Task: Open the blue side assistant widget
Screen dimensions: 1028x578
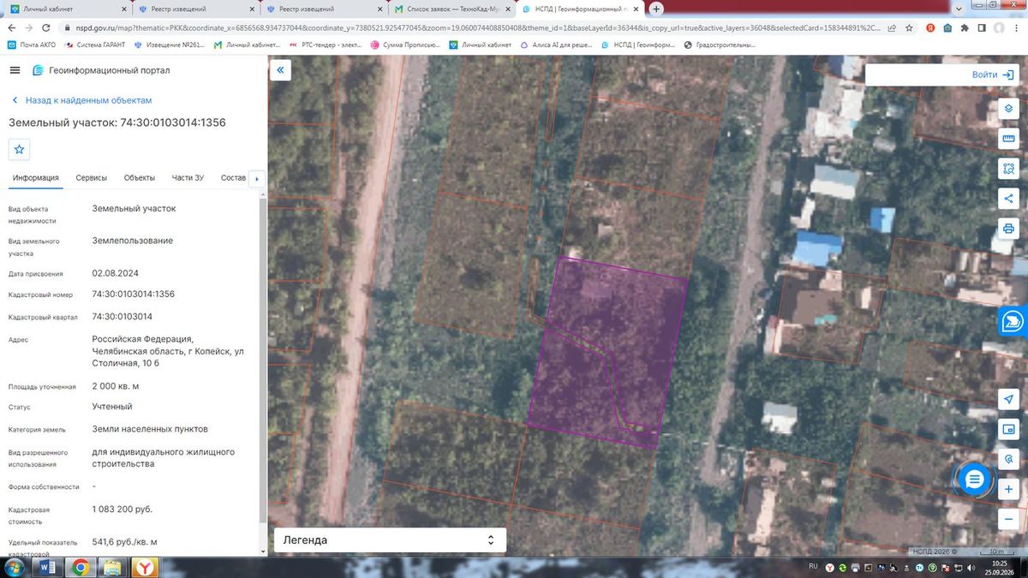Action: tap(1013, 321)
